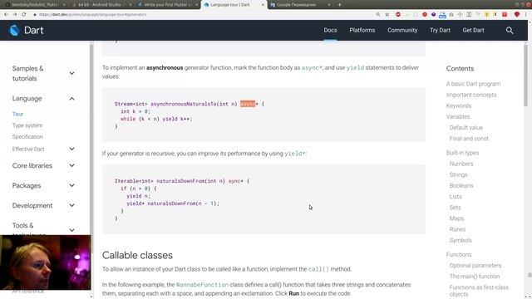Jump to Maps in Contents
This screenshot has width=532, height=299.
pyautogui.click(x=456, y=218)
